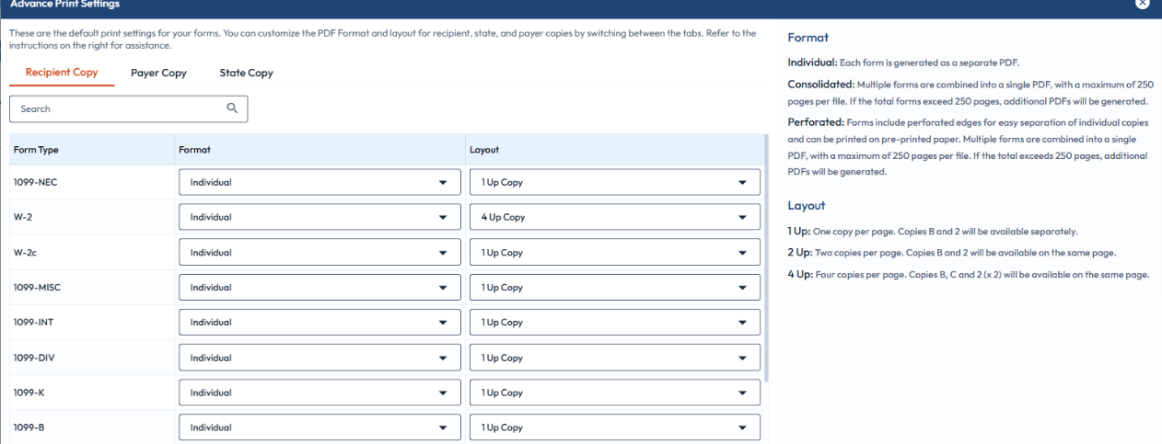This screenshot has height=444, width=1162.
Task: Open the W-2 layout 4 Up Copy dropdown
Action: tap(614, 217)
